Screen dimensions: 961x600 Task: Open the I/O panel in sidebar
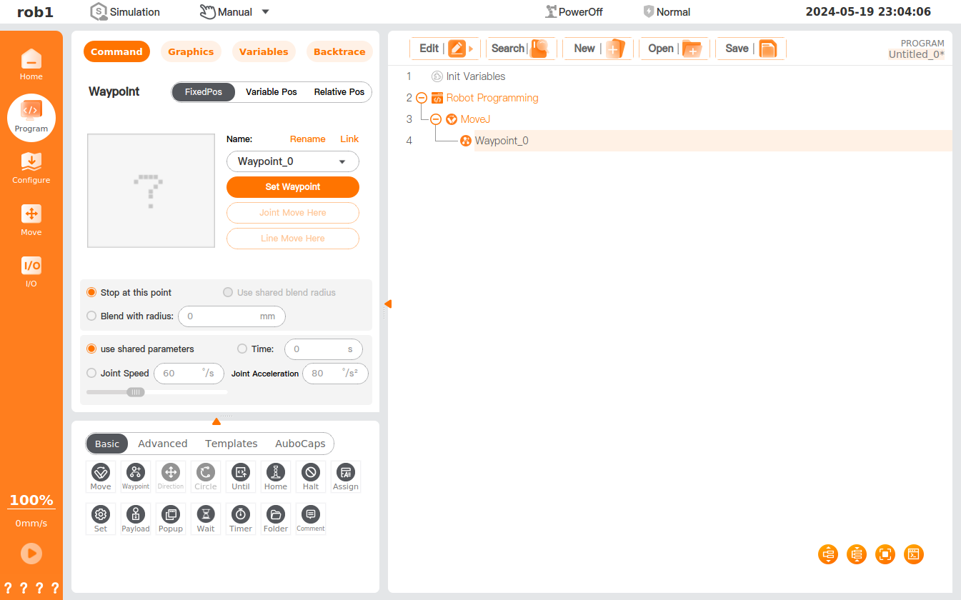click(x=31, y=271)
